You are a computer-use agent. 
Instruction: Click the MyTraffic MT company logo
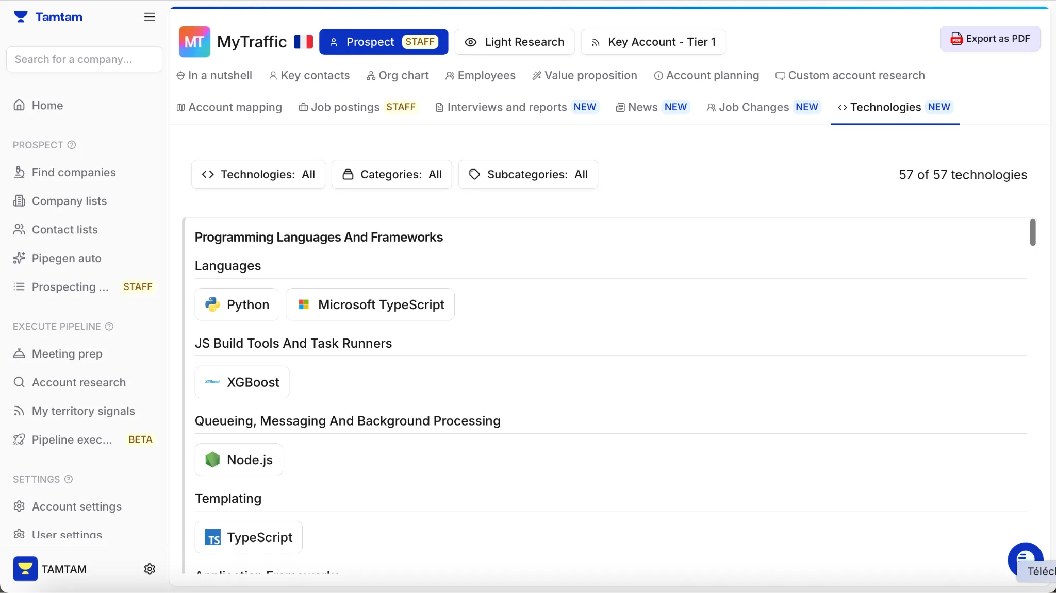[x=194, y=42]
